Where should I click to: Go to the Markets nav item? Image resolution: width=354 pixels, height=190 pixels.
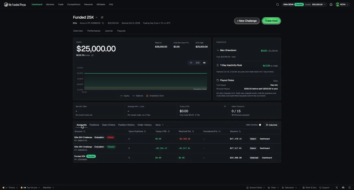pyautogui.click(x=50, y=5)
